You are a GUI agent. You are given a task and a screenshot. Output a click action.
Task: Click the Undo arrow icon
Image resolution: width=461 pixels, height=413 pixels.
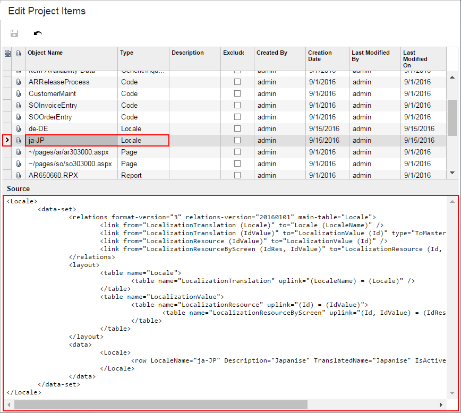(38, 33)
